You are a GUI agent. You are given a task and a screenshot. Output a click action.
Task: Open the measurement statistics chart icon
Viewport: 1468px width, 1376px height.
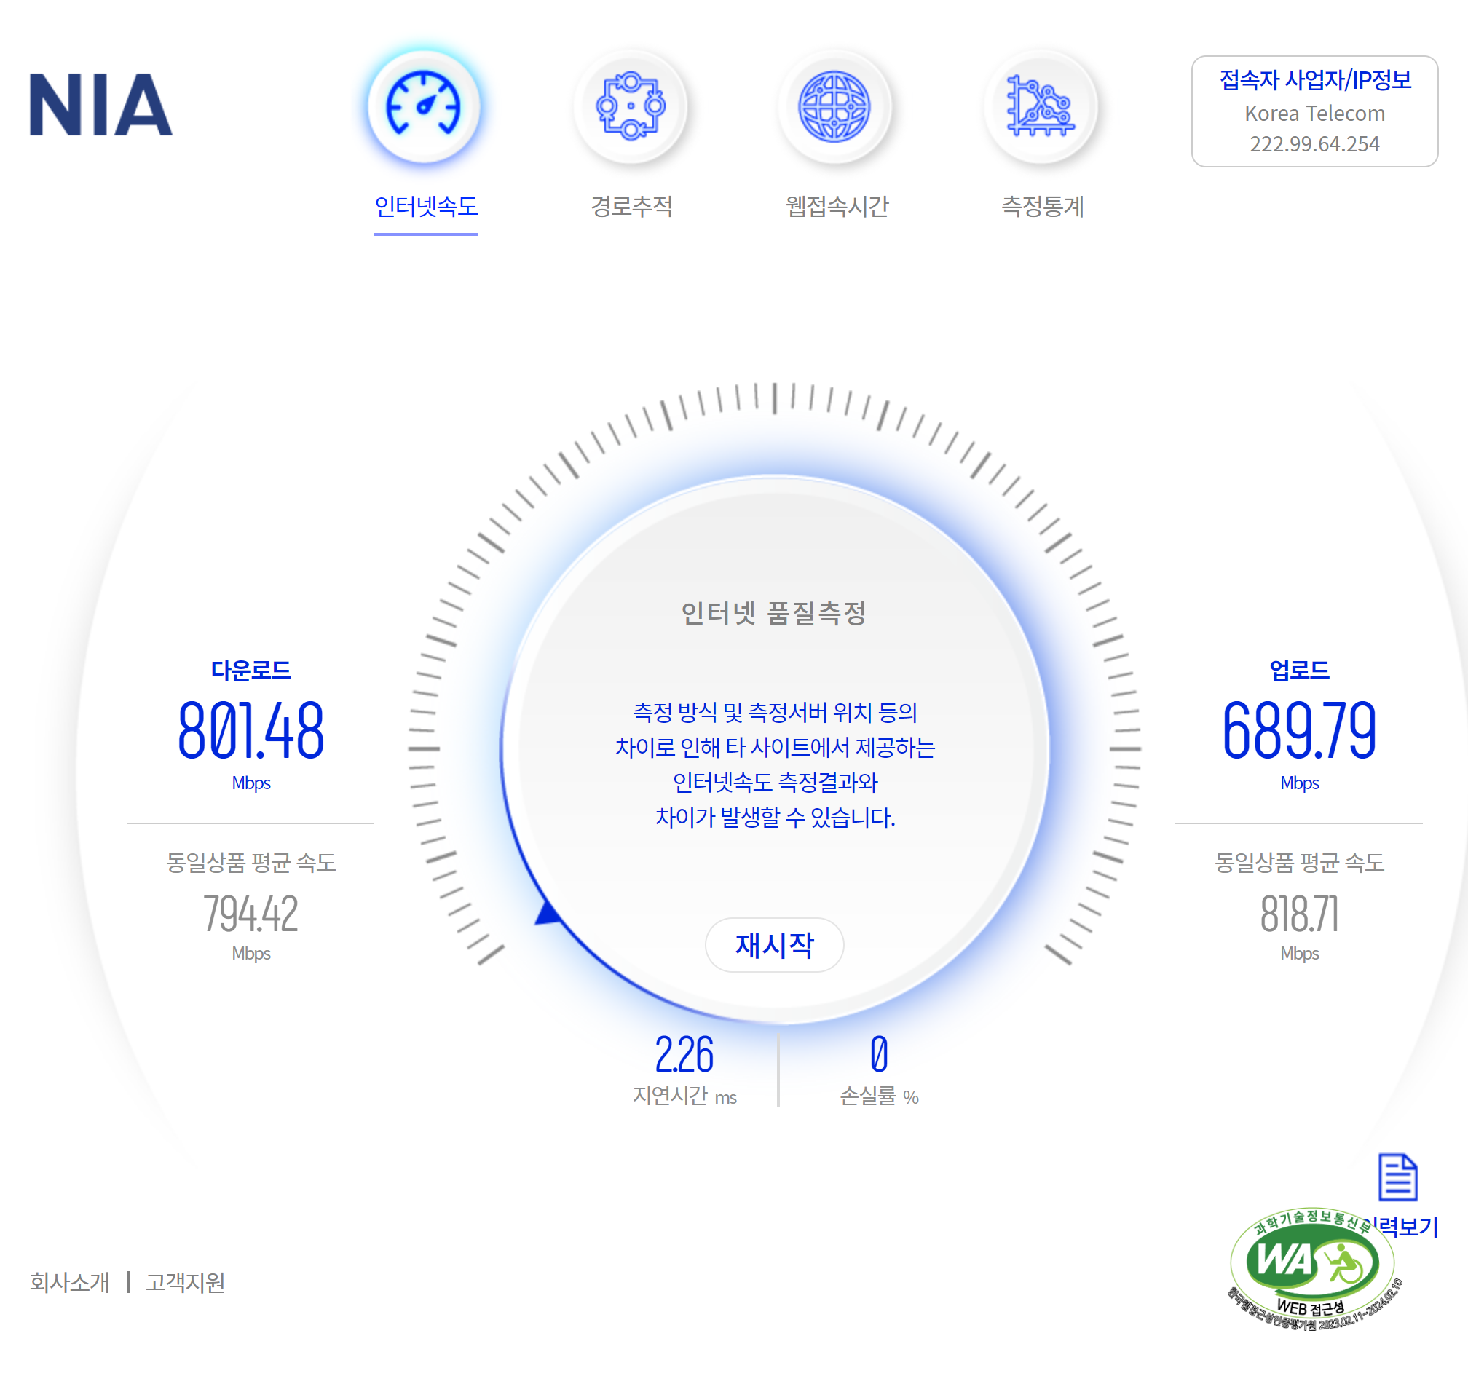click(1041, 106)
